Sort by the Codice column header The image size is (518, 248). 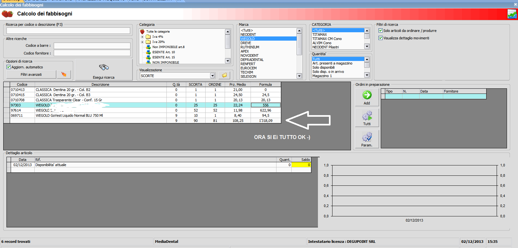click(x=22, y=84)
